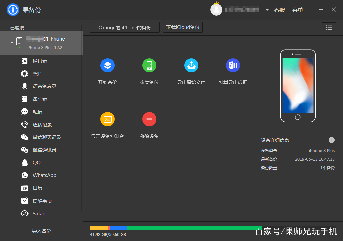Minimize the 果备份 window
This screenshot has height=241, width=343.
click(321, 10)
